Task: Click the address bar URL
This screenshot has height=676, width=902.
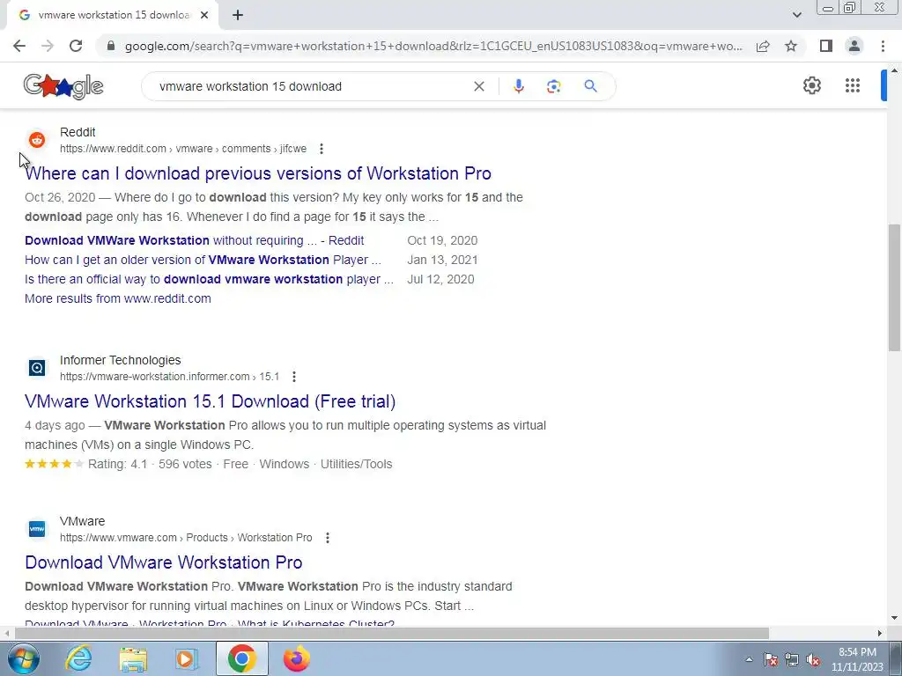Action: coord(433,46)
